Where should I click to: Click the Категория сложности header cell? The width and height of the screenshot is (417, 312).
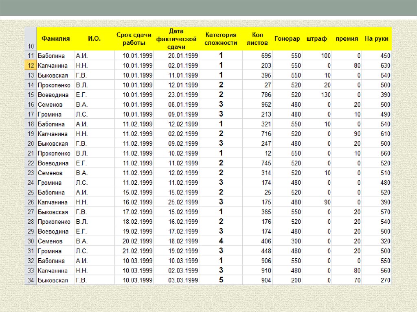[x=221, y=39]
